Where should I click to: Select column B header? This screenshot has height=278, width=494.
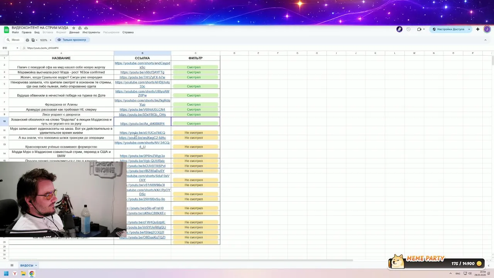pyautogui.click(x=142, y=53)
